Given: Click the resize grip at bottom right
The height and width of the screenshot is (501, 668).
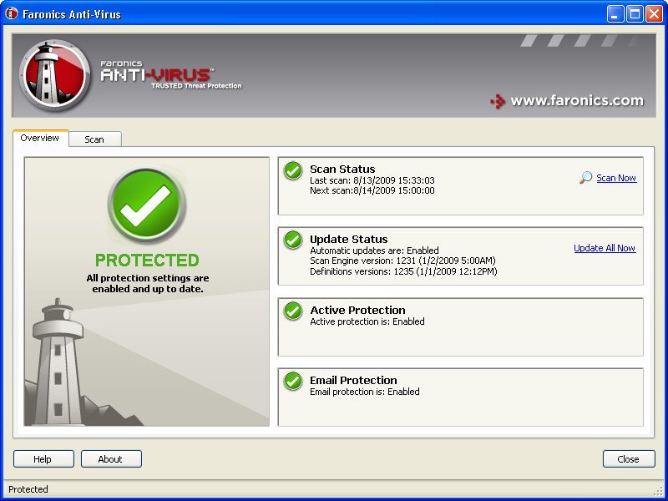Looking at the screenshot, I should coord(660,490).
